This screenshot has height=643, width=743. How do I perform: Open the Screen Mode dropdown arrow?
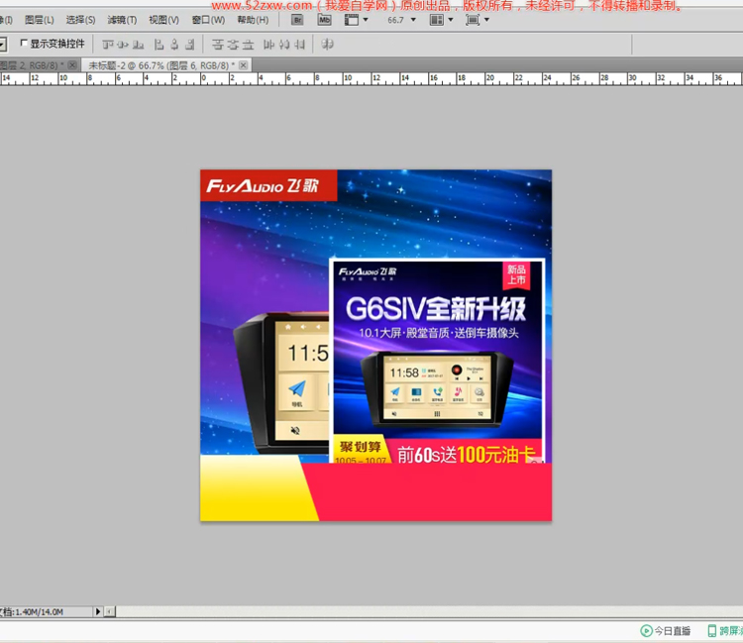pos(486,20)
